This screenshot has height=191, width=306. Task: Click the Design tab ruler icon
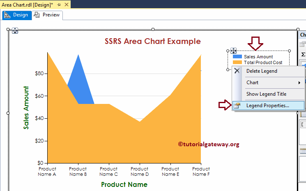7,15
